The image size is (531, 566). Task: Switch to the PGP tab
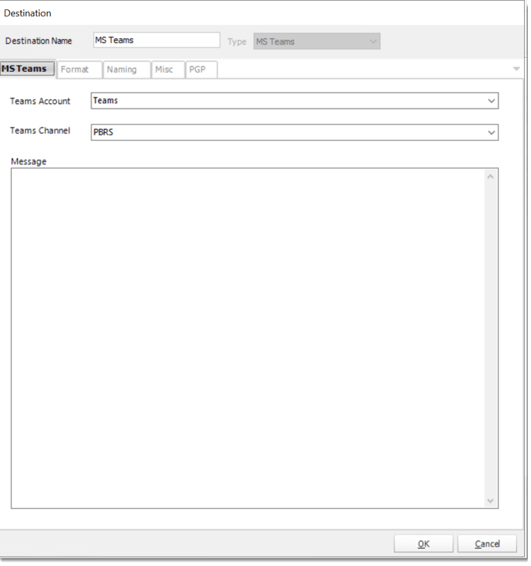point(201,70)
